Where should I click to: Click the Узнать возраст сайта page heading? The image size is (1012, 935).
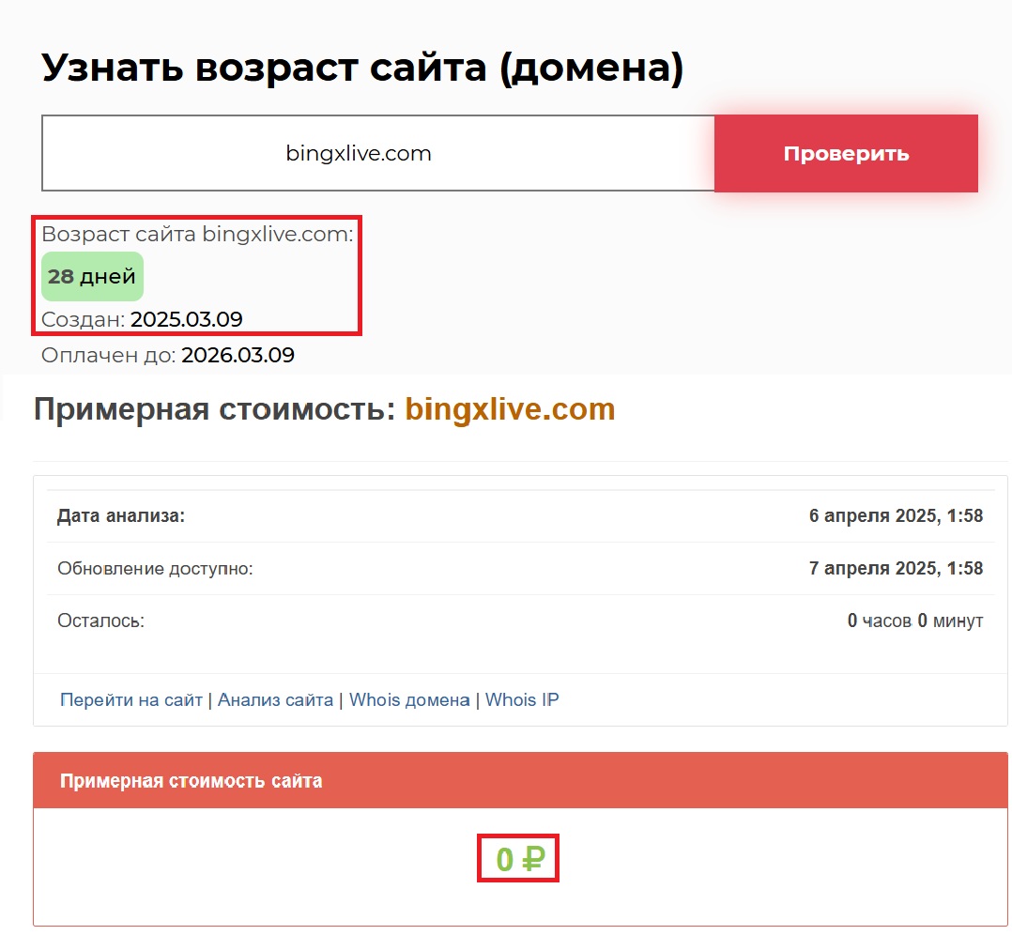click(x=362, y=69)
